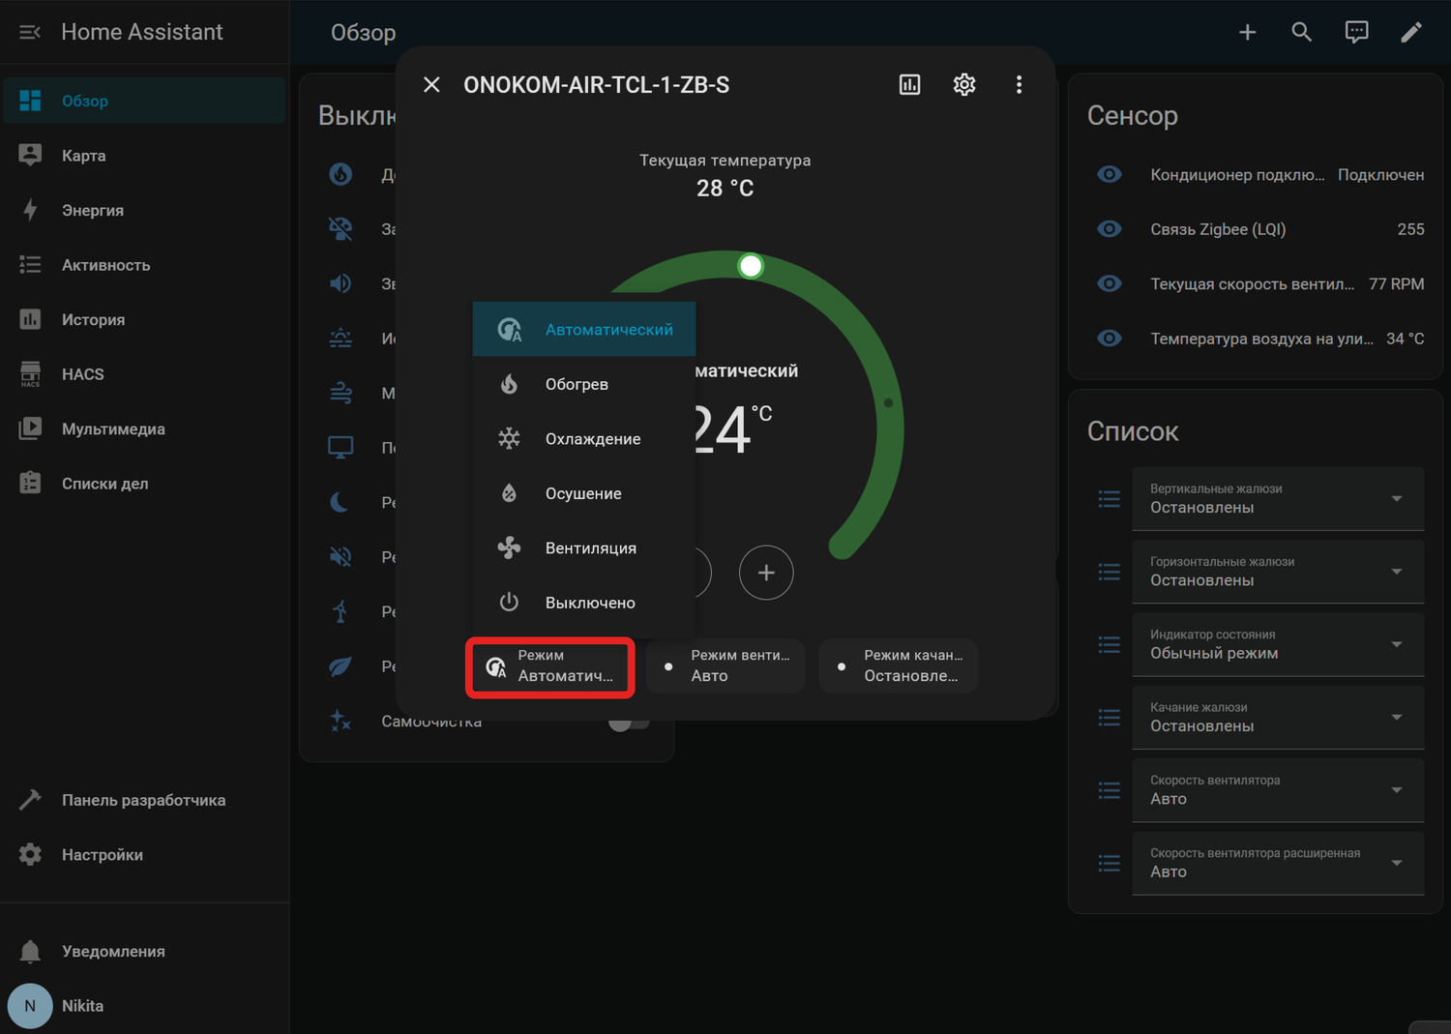Open Мультимедиа in the sidebar
Viewport: 1451px width, 1034px height.
(x=144, y=428)
